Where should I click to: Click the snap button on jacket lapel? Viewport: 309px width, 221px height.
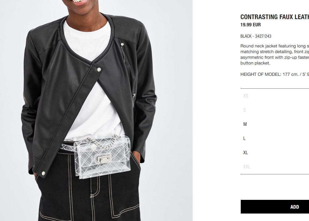pyautogui.click(x=99, y=70)
